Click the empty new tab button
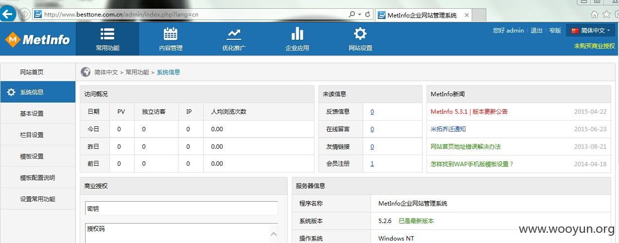 point(479,15)
